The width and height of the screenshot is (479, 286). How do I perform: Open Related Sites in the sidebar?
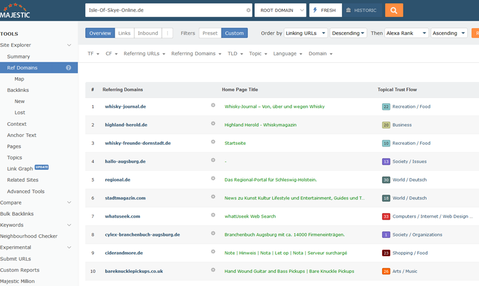(23, 180)
